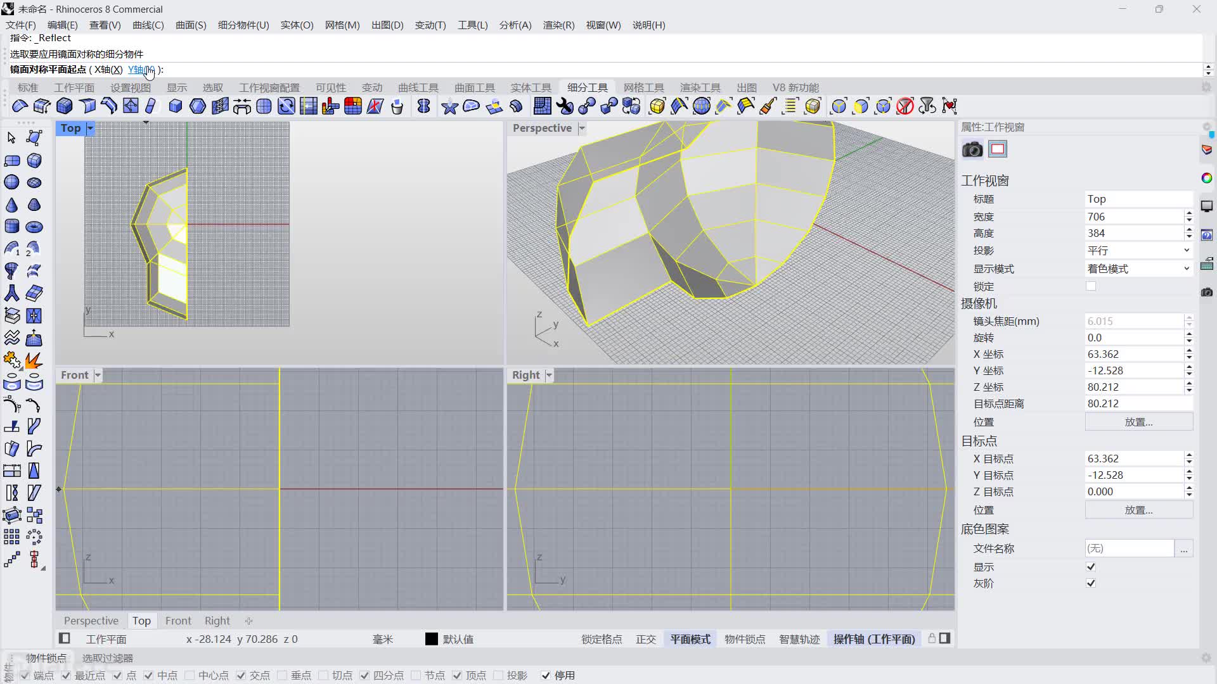
Task: Click the color wheel icon on right edge
Action: pos(1207,178)
